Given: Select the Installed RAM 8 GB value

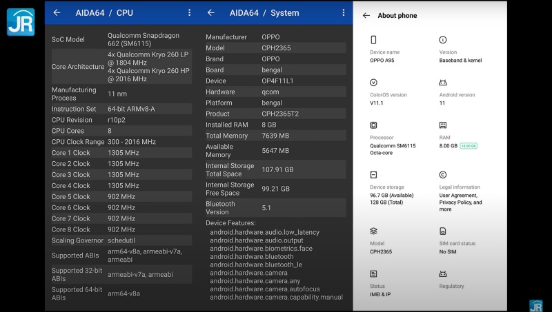Looking at the screenshot, I should pyautogui.click(x=269, y=125).
